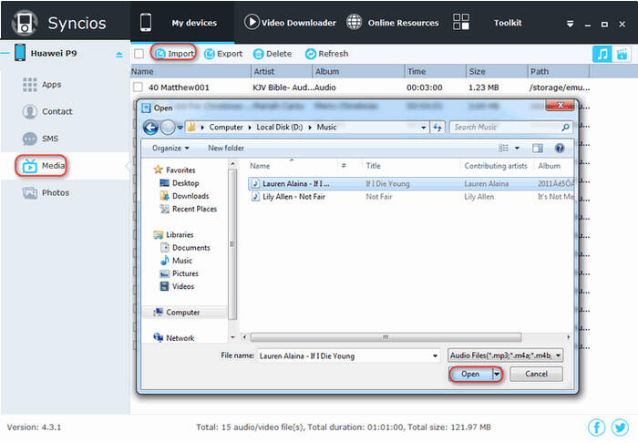Image resolution: width=638 pixels, height=443 pixels.
Task: Open the Facebook share icon
Action: 596,428
